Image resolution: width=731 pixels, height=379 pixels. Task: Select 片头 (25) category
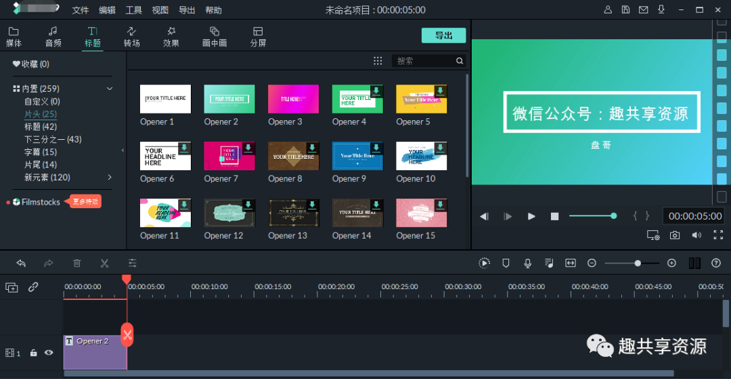41,113
